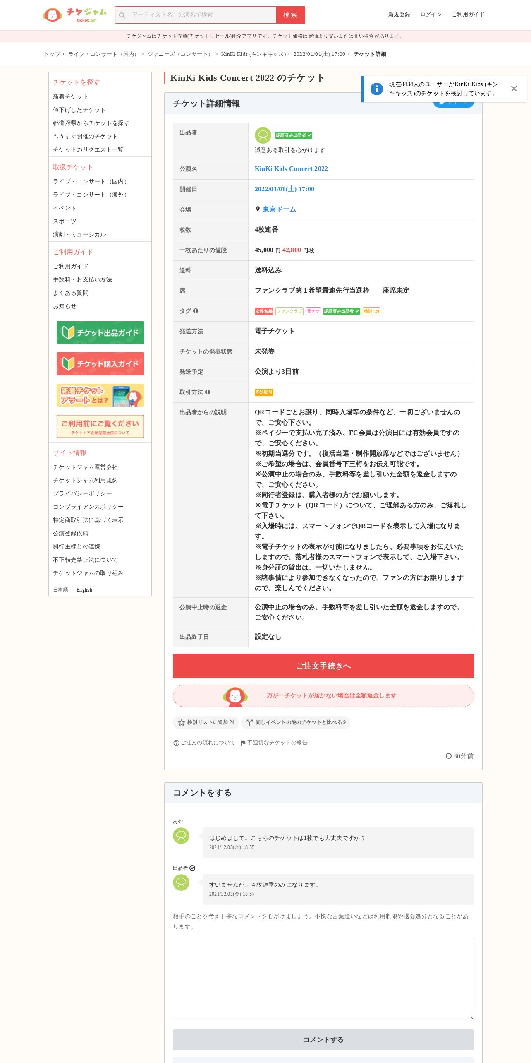Open ログイン in header

tap(431, 14)
